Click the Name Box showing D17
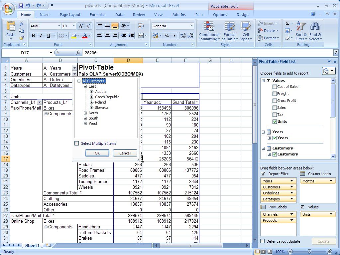 click(x=25, y=53)
